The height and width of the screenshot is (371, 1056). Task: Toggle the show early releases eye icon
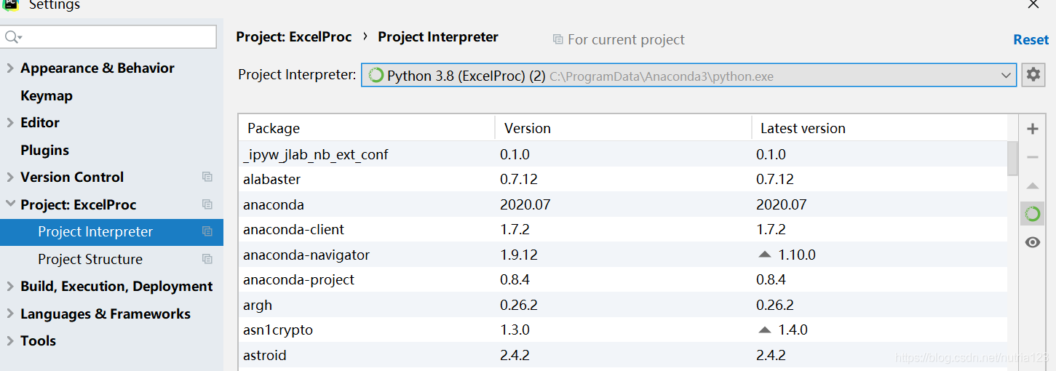coord(1032,242)
